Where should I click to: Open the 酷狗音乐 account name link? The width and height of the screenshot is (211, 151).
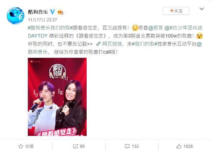pos(38,12)
